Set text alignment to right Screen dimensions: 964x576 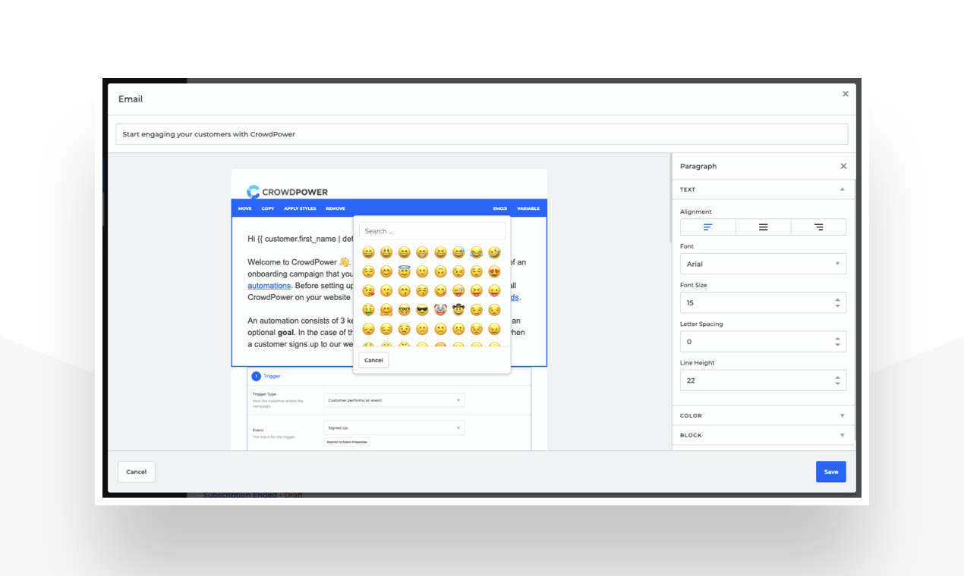[x=818, y=227]
